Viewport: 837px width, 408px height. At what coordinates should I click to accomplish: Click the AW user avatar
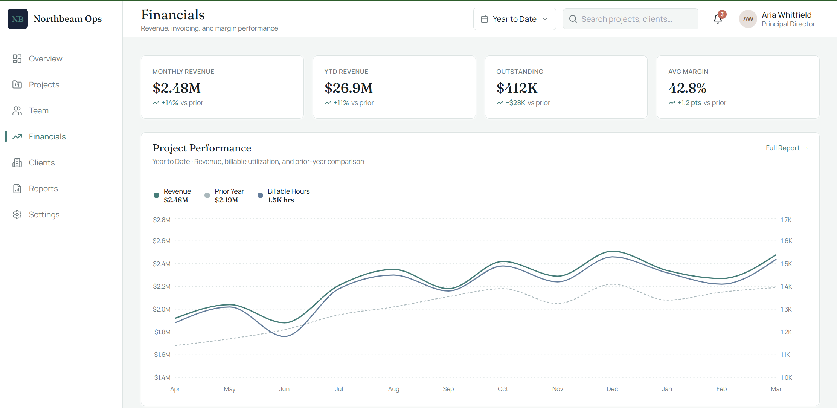coord(748,19)
